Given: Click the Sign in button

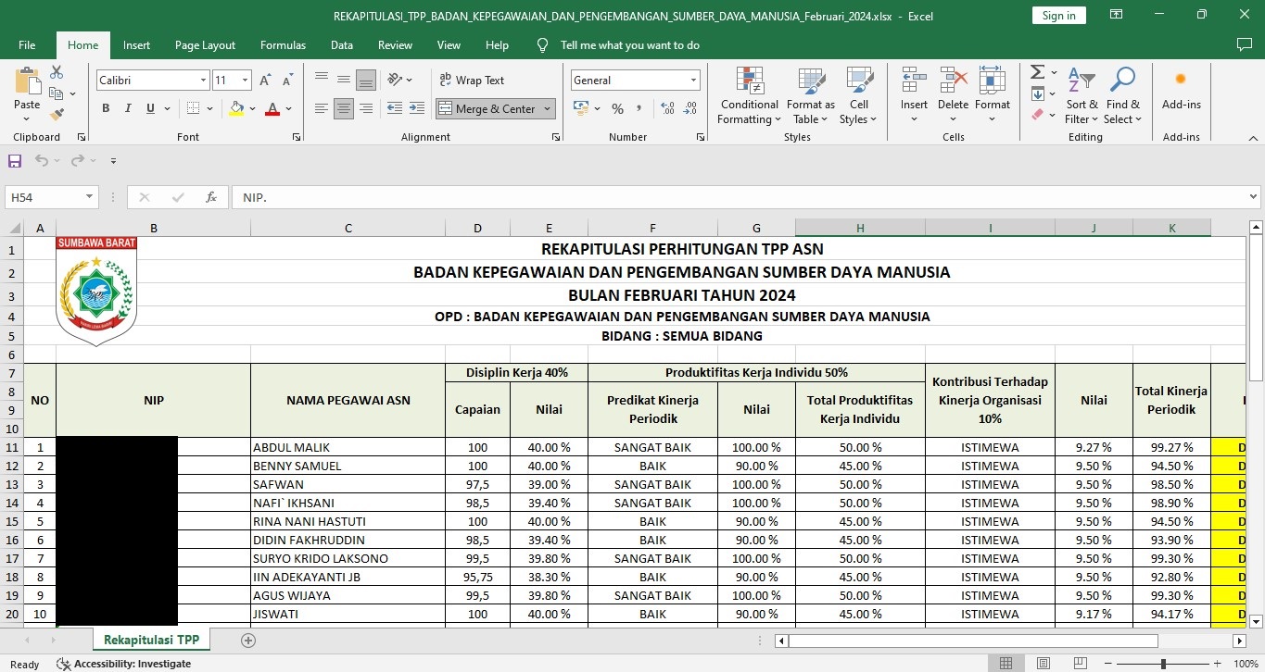Looking at the screenshot, I should pyautogui.click(x=1058, y=16).
